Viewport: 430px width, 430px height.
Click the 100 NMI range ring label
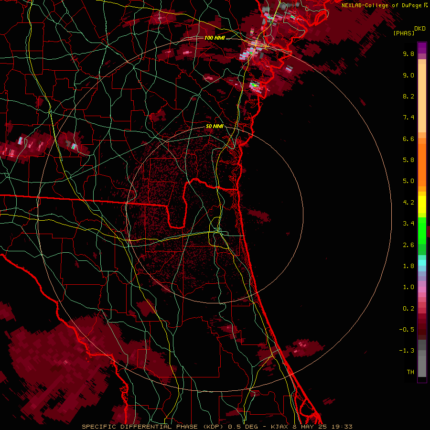(x=215, y=38)
